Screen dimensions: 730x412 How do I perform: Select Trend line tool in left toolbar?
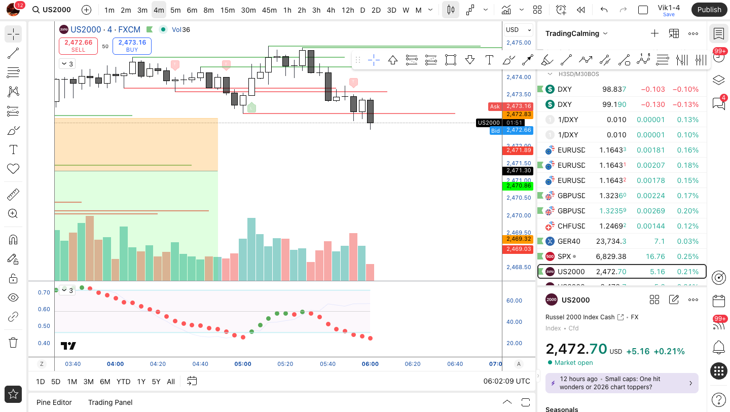pyautogui.click(x=13, y=53)
